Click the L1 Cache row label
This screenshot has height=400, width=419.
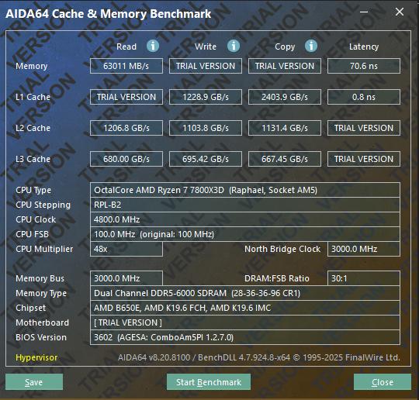pos(33,97)
